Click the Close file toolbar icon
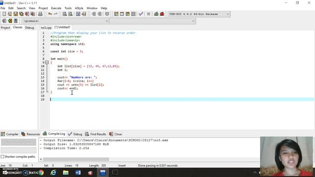 pyautogui.click(x=27, y=14)
